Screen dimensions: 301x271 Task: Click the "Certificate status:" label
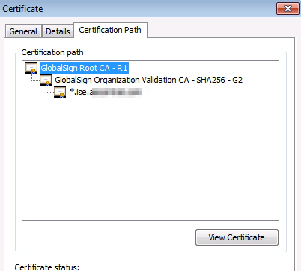[x=47, y=267]
